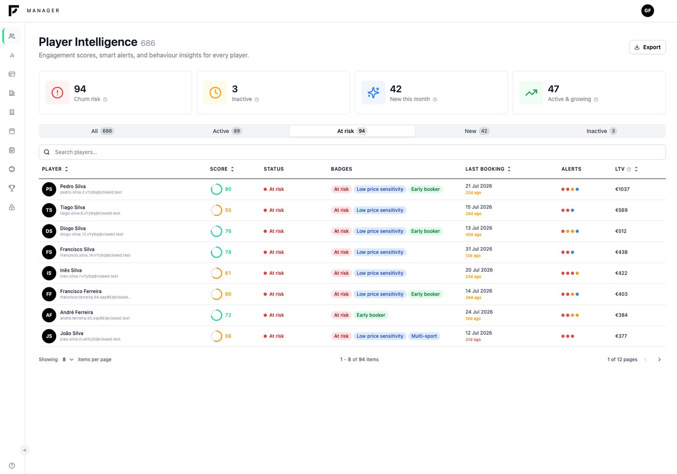677x474 pixels.
Task: Click the info icon beside LTV header
Action: (x=629, y=169)
